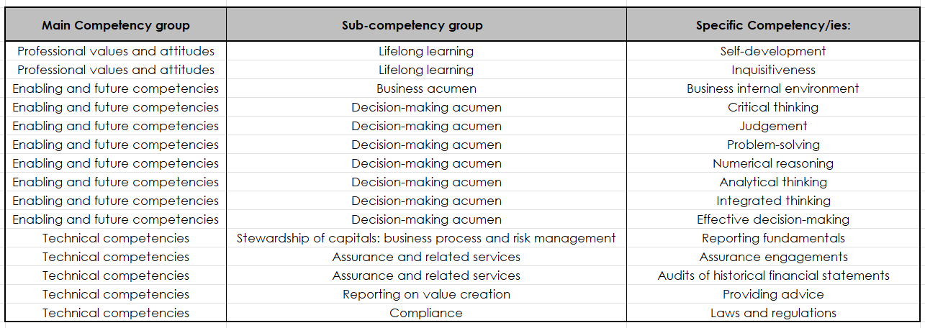925x328 pixels.
Task: Select the Reporting on value creation cell
Action: click(x=426, y=294)
